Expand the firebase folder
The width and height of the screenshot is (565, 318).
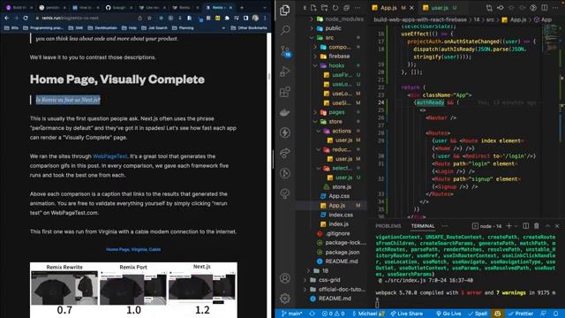click(315, 57)
